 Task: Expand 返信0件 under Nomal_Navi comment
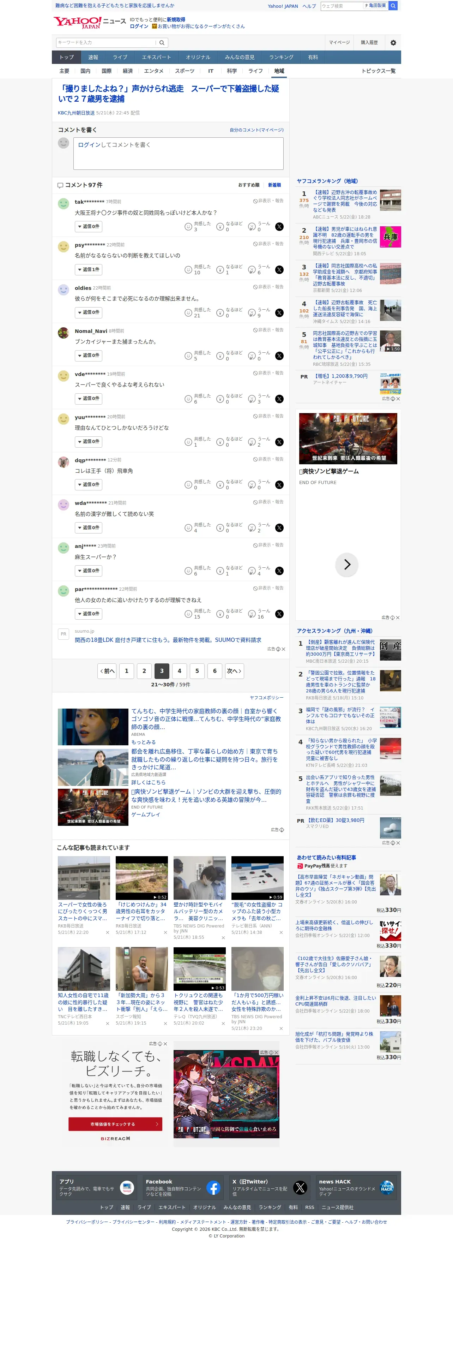click(88, 356)
